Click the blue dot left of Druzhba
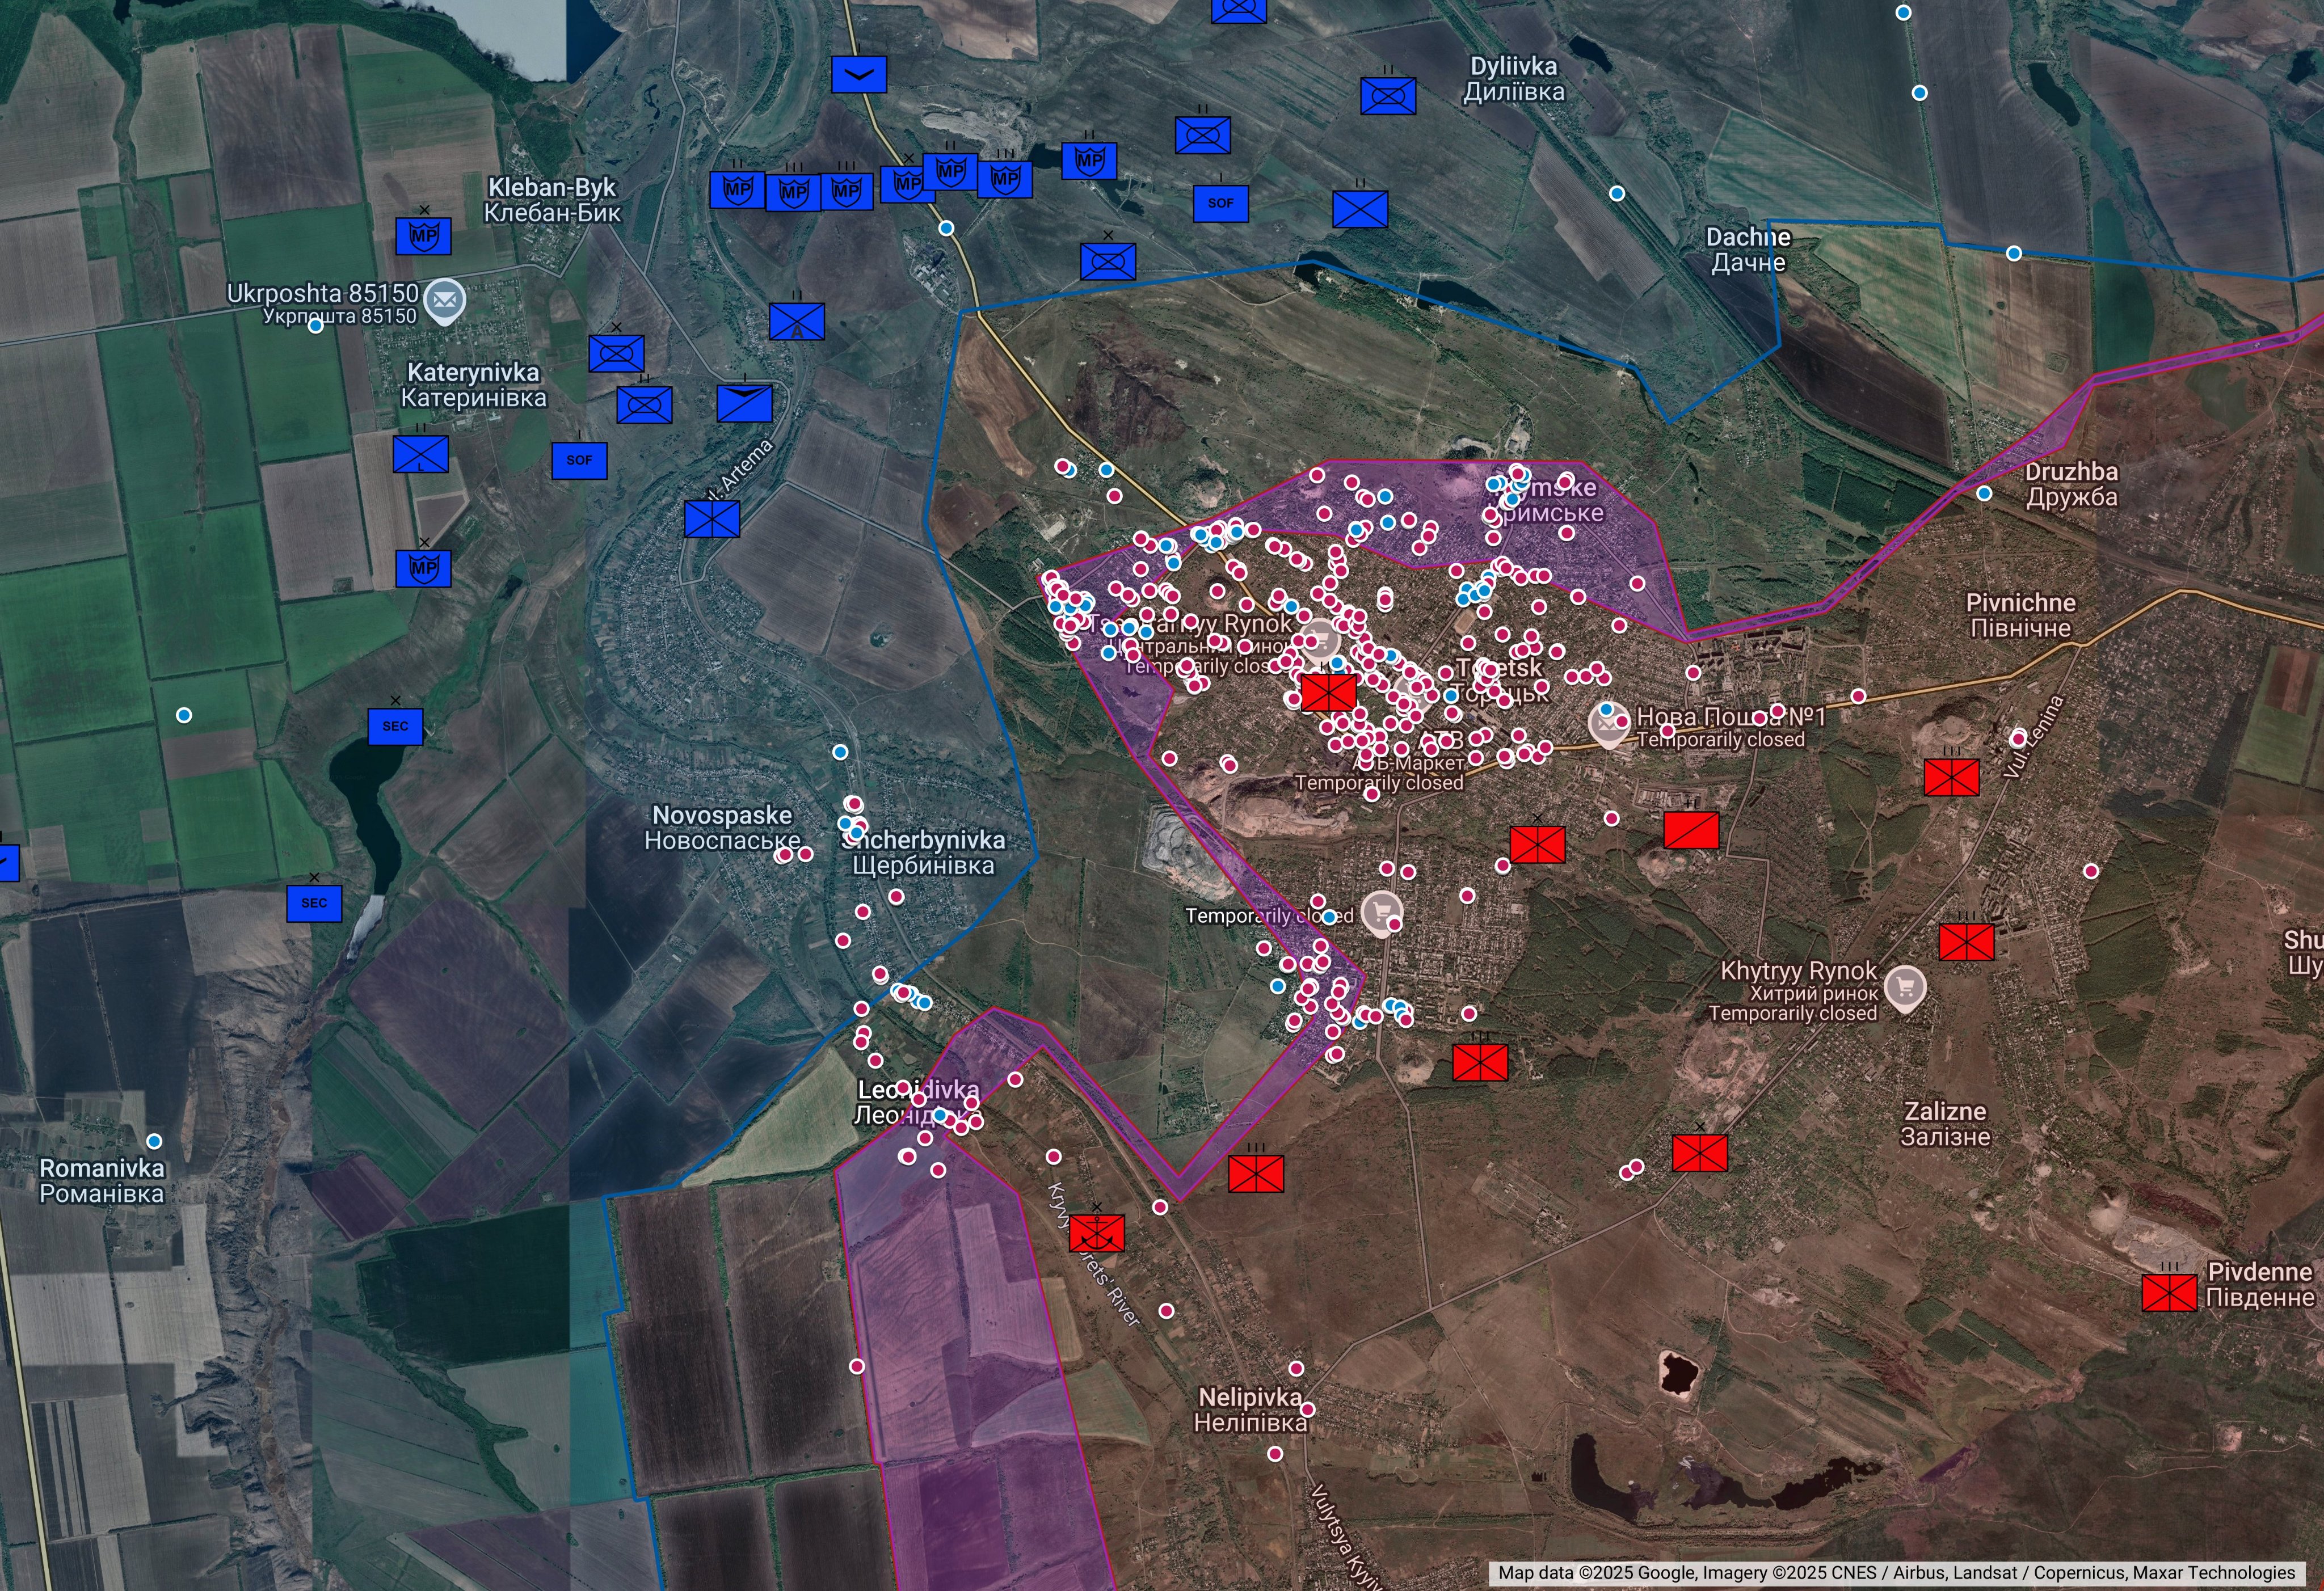The height and width of the screenshot is (1591, 2324). coord(1984,493)
